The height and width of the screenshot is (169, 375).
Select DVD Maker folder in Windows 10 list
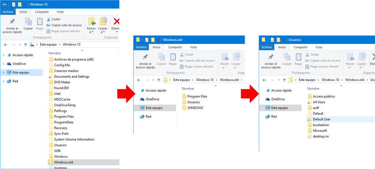tap(60, 82)
